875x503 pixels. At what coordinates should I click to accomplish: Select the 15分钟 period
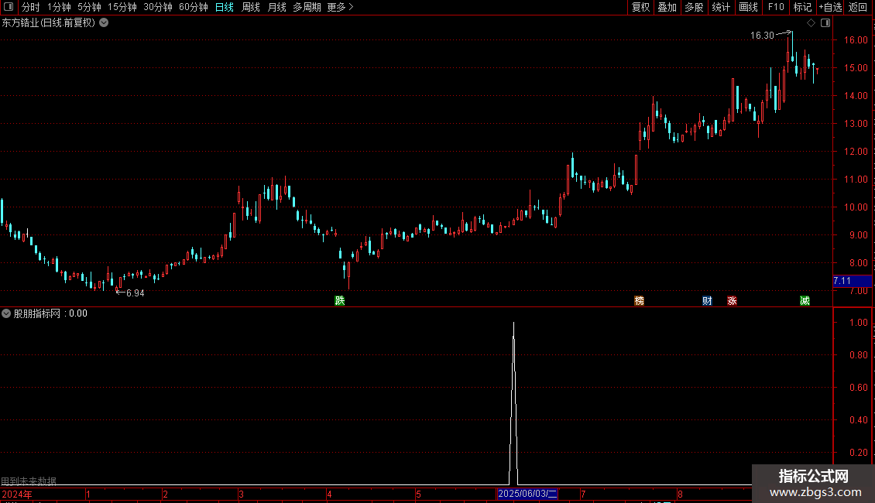click(122, 7)
